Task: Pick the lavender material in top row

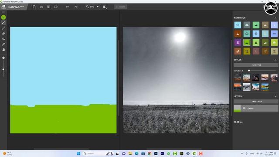Action: (x=274, y=25)
